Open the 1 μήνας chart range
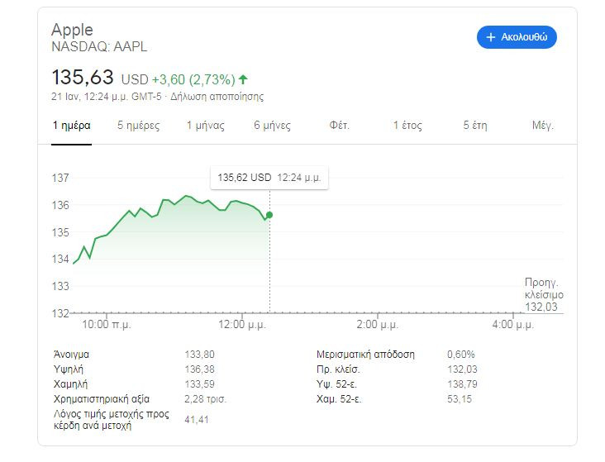The height and width of the screenshot is (462, 605). click(x=206, y=126)
